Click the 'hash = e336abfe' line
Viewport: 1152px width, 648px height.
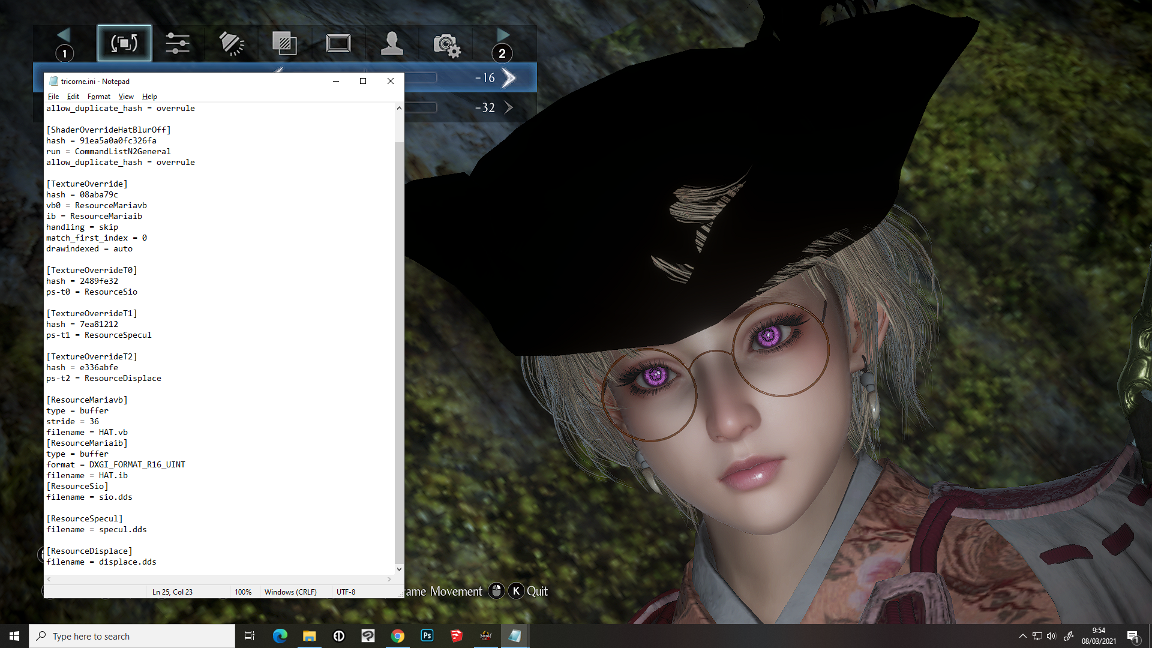point(82,368)
